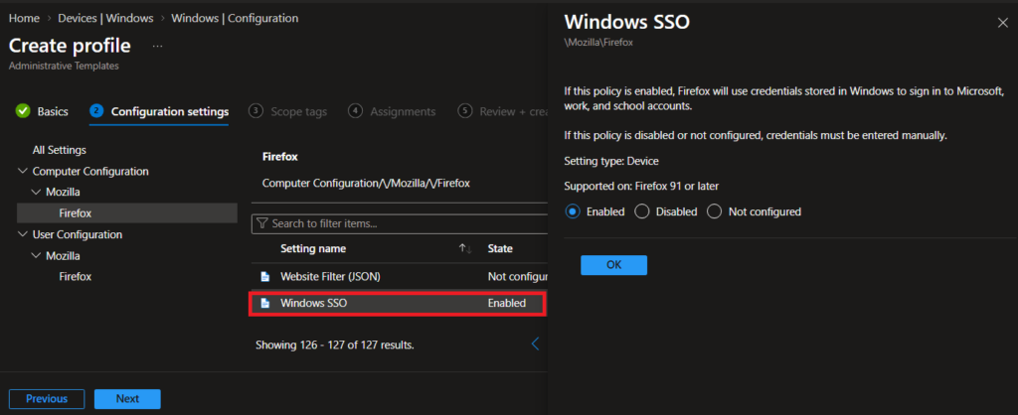Screen dimensions: 1018x415
Task: Click the State column header
Action: (500, 248)
